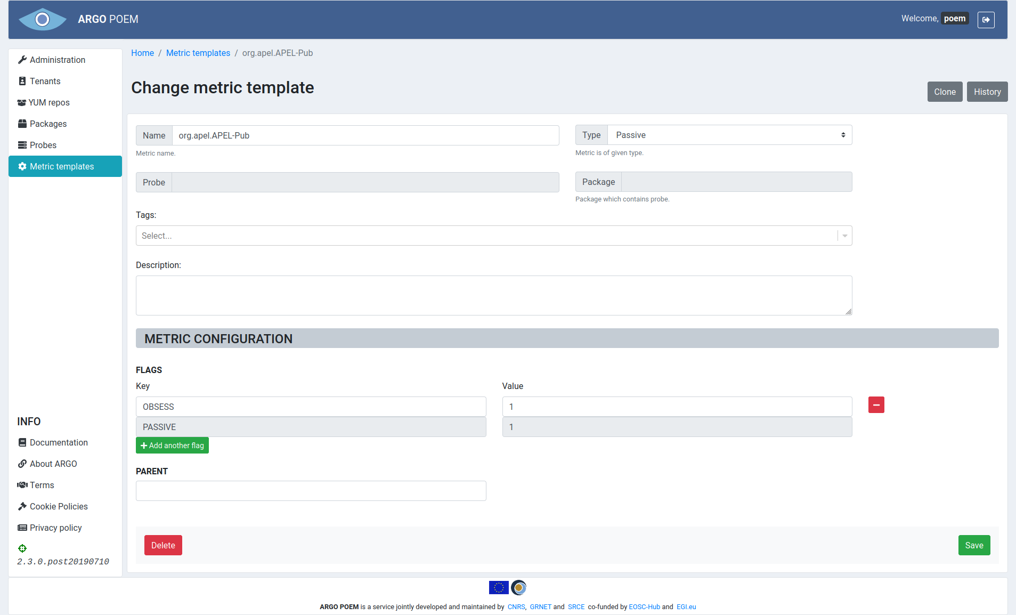Select Metric templates in the sidebar
The height and width of the screenshot is (615, 1016).
coord(65,166)
